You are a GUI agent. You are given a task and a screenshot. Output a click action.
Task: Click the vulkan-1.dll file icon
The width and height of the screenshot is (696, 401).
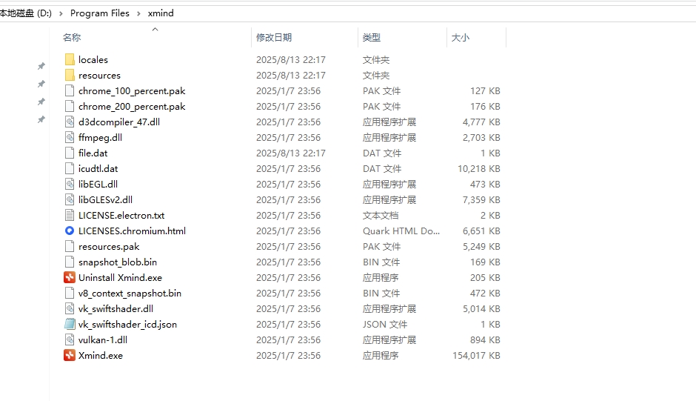tap(70, 339)
